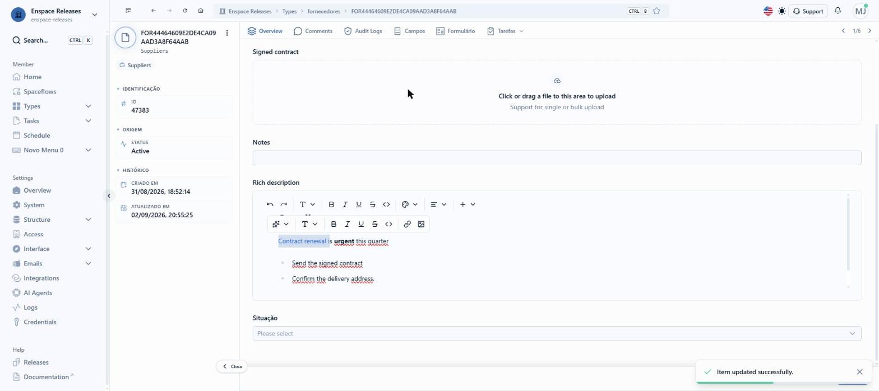The height and width of the screenshot is (391, 879).
Task: Insert an image via floating toolbar
Action: point(421,224)
